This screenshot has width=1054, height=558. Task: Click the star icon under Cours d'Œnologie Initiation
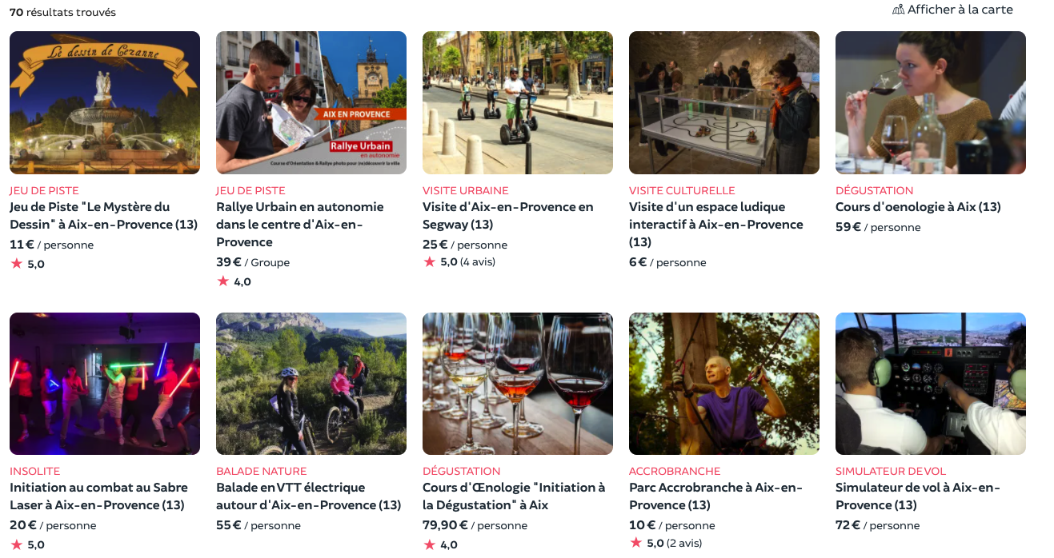(429, 544)
